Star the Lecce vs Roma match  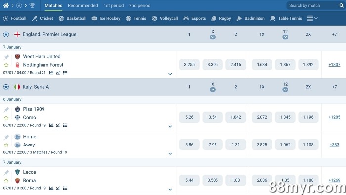pyautogui.click(x=6, y=181)
